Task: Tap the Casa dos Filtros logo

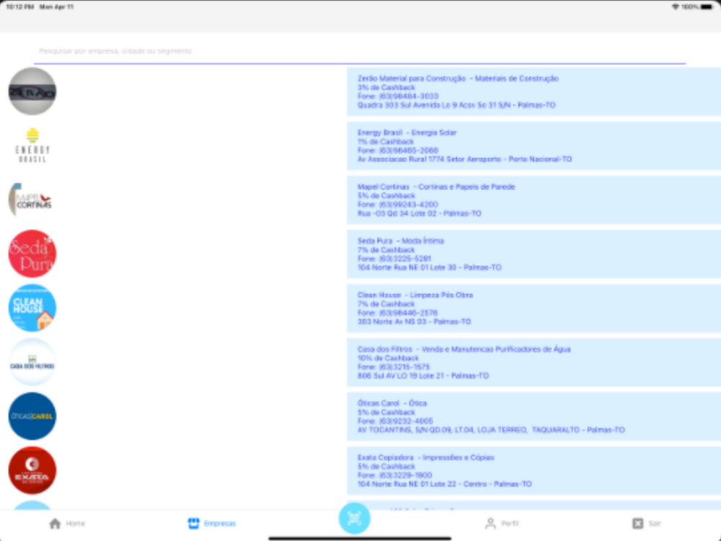Action: pos(32,362)
